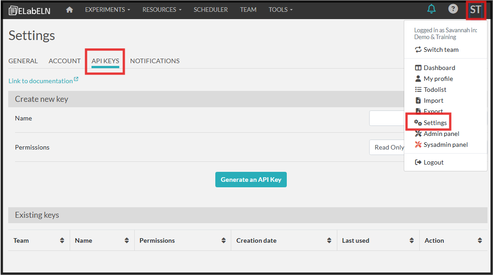Click the API key Name input field

[386, 118]
